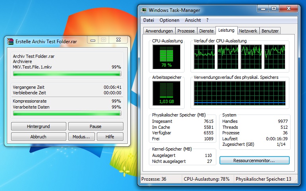Click the 'Verbleibende Zeit' label
The image size is (306, 191).
(29, 93)
